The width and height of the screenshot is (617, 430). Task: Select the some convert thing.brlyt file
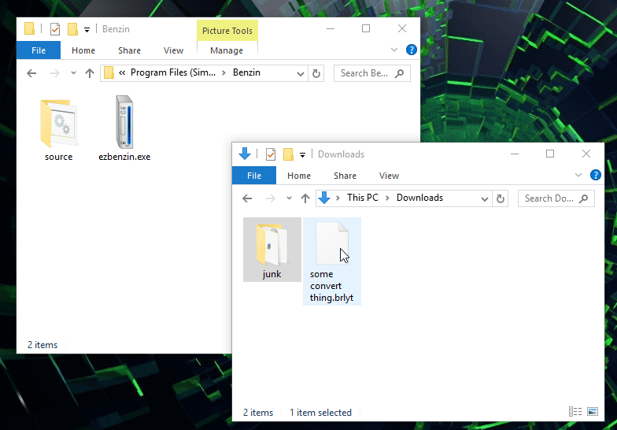coord(332,261)
